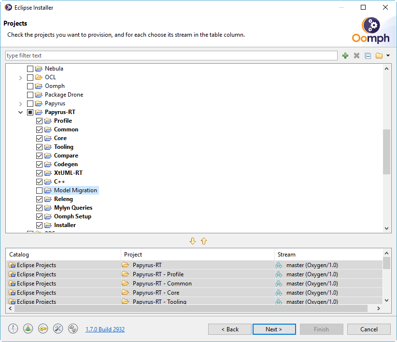
Task: Click the move up yellow arrow
Action: coord(204,241)
